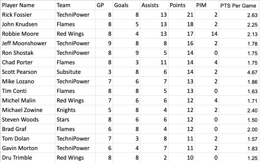Screen dimensions: 260x162
Task: Select Rick Fossier's Points value 21
Action: coord(182,15)
